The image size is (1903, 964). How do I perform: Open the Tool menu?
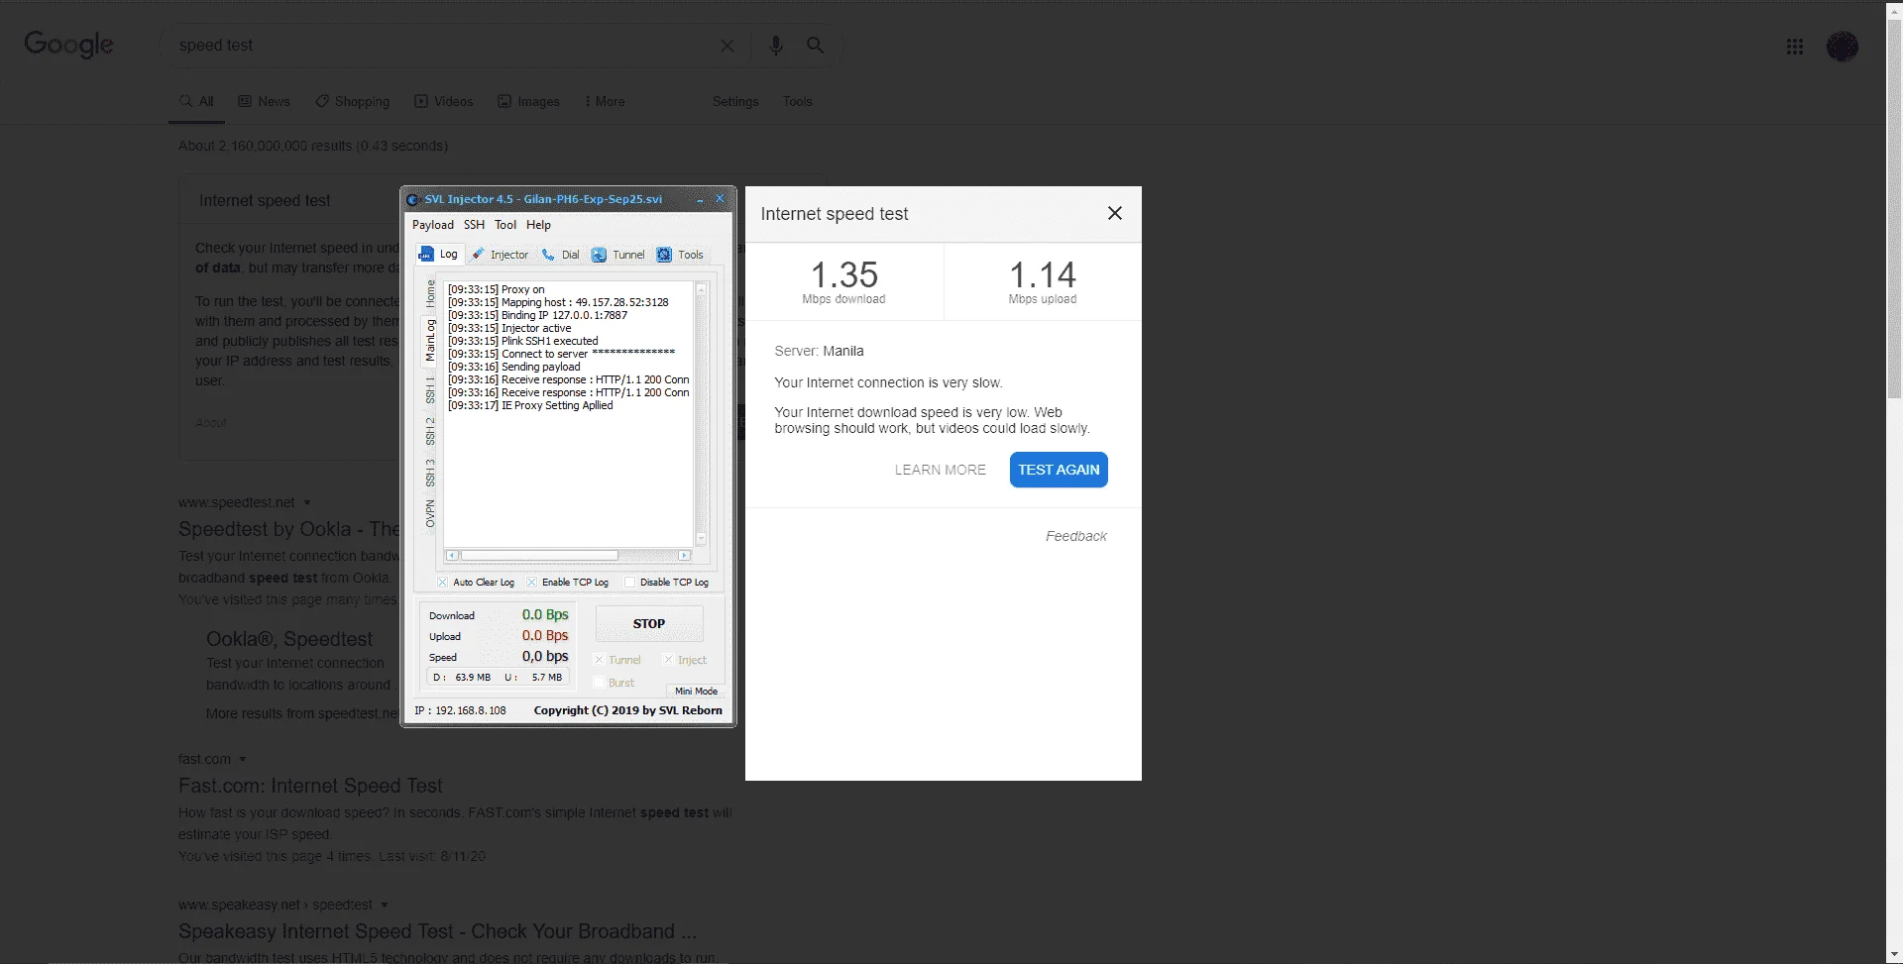click(505, 225)
